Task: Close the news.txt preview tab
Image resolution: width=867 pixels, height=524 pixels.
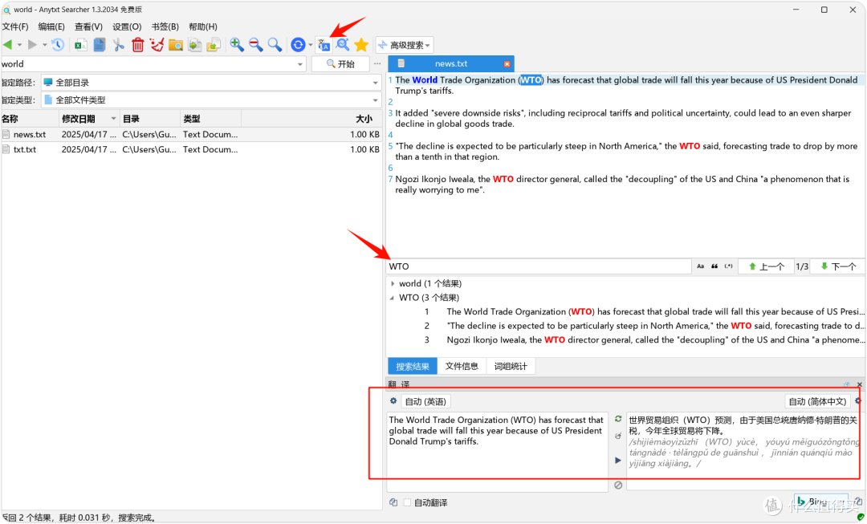Action: coord(507,64)
